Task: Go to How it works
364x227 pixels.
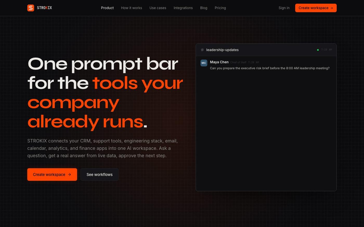Action: [132, 8]
